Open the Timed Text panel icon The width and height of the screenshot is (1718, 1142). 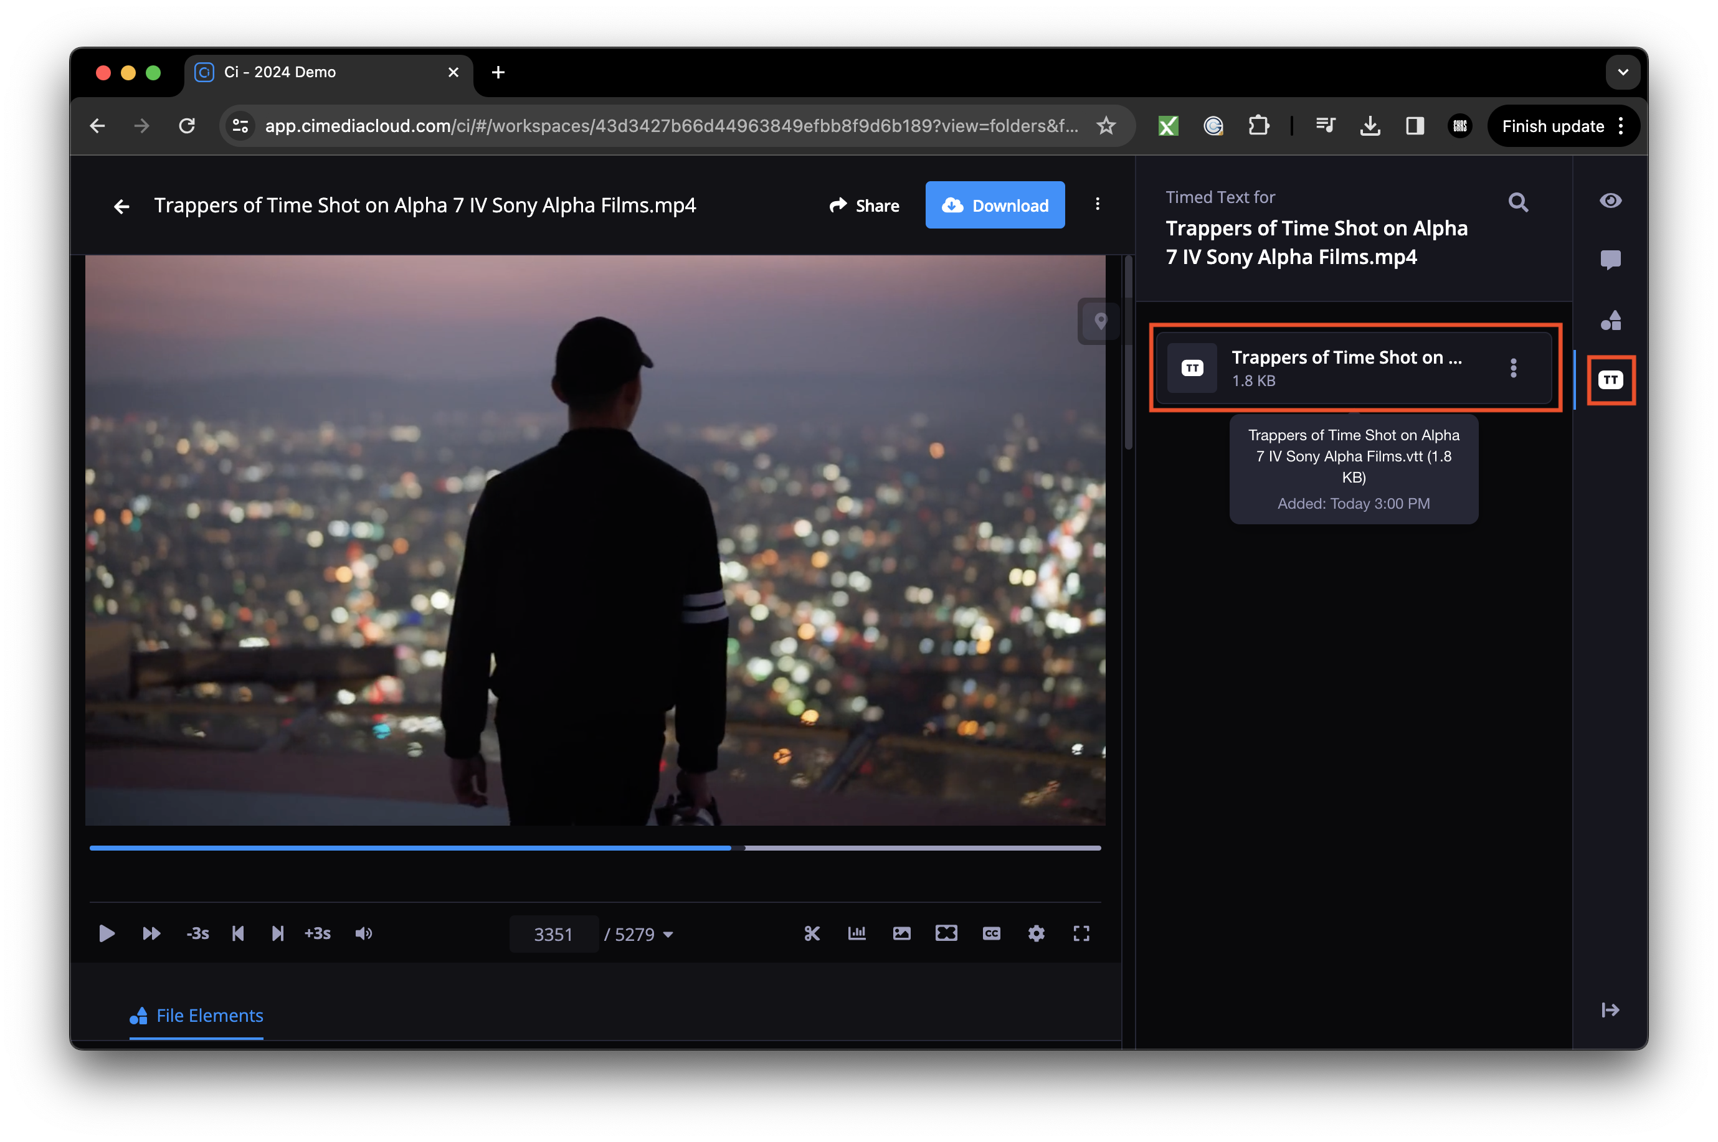[1610, 379]
